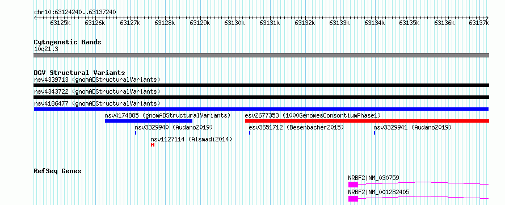Click the 63127k ruler tick label
This screenshot has width=505, height=205.
130,23
